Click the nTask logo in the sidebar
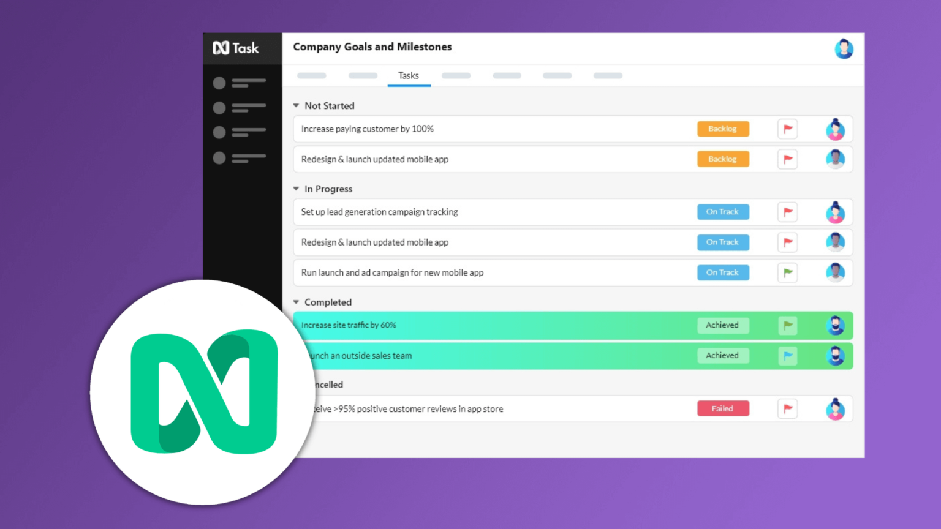Viewport: 941px width, 529px height. pos(236,48)
